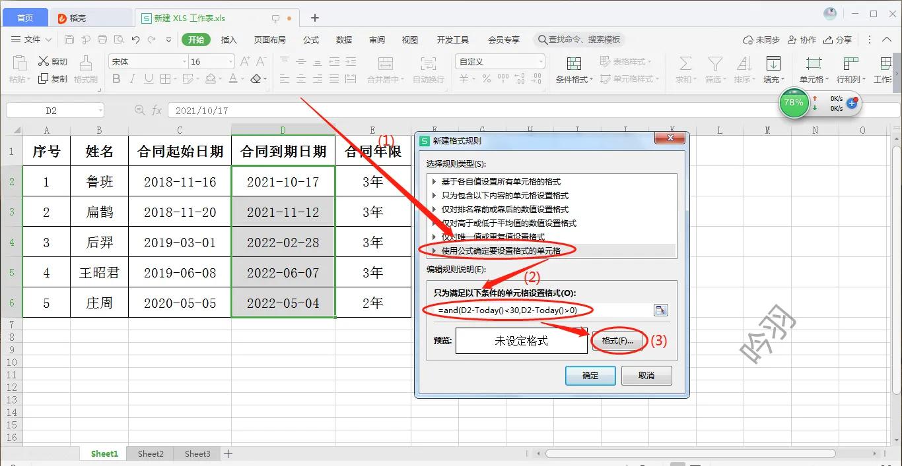This screenshot has height=466, width=902.
Task: Switch to the 公式 ribbon tab
Action: pos(311,40)
